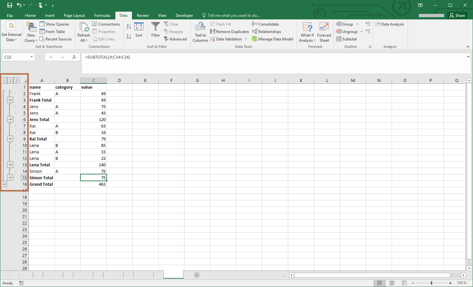This screenshot has height=287, width=473.
Task: Open the Subtotal dialog
Action: click(x=347, y=39)
